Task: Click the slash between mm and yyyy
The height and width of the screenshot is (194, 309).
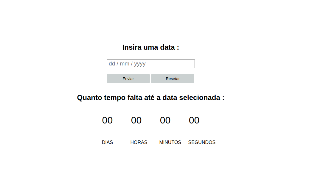Action: click(x=132, y=64)
